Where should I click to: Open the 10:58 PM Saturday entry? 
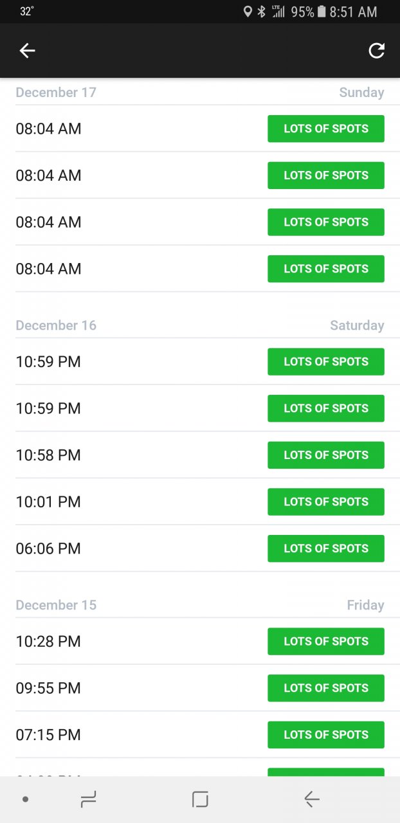pyautogui.click(x=48, y=455)
